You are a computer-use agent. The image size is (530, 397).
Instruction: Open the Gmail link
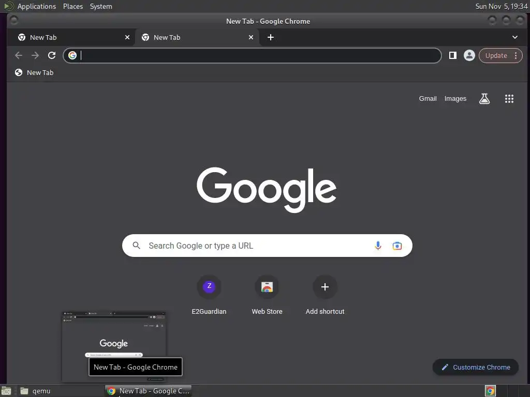point(428,99)
